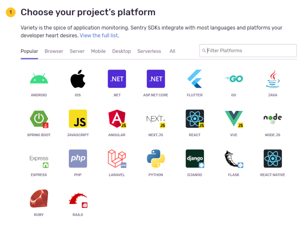303x227 pixels.
Task: Open the "View the full list" link
Action: point(99,36)
